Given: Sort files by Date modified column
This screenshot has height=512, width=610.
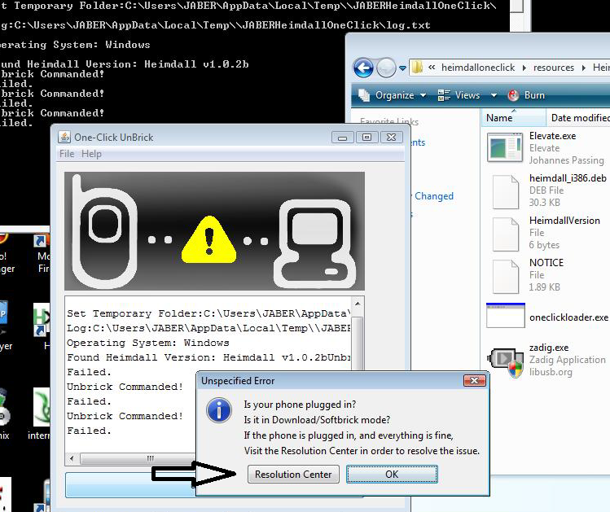Looking at the screenshot, I should tap(579, 118).
